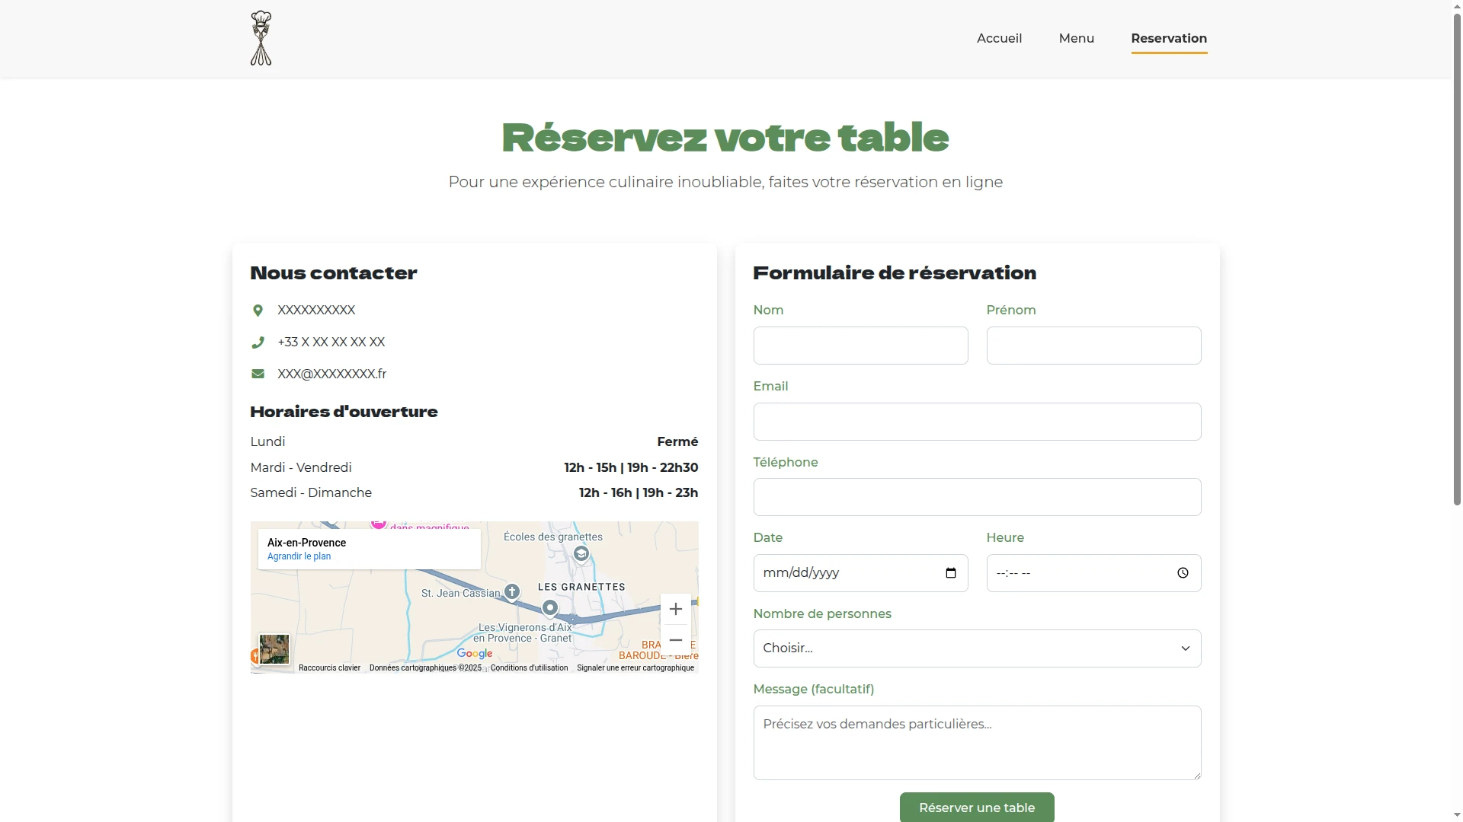Open the clock picker in the Heure field
The height and width of the screenshot is (822, 1463).
[1183, 572]
